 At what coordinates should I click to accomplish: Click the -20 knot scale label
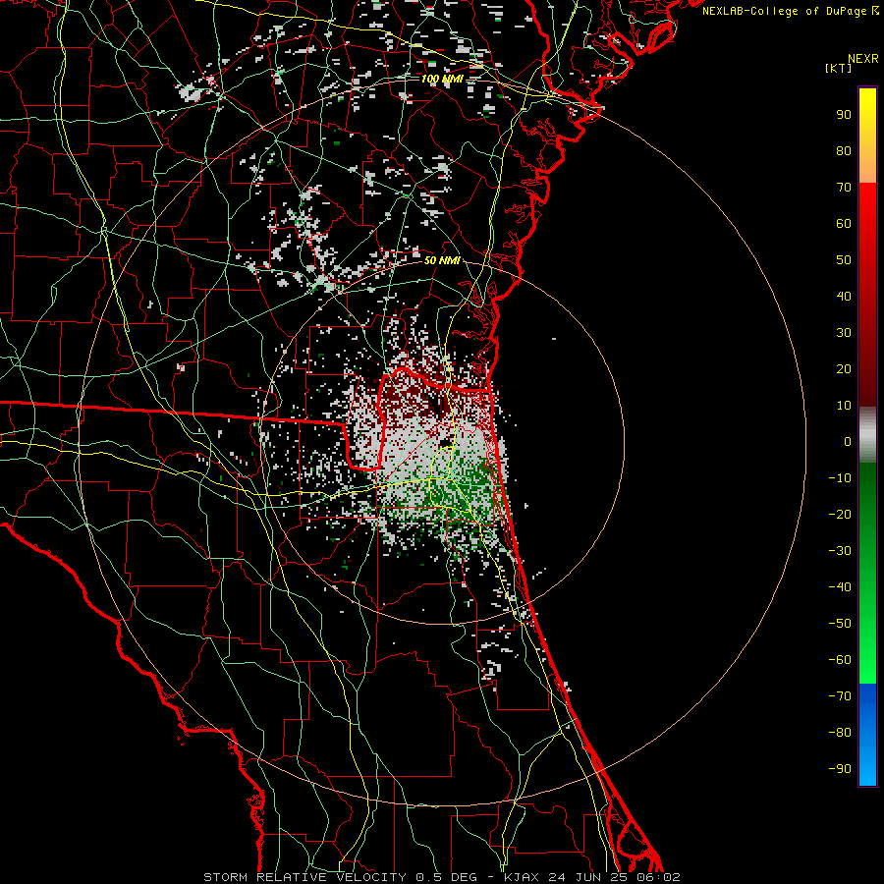coord(840,514)
